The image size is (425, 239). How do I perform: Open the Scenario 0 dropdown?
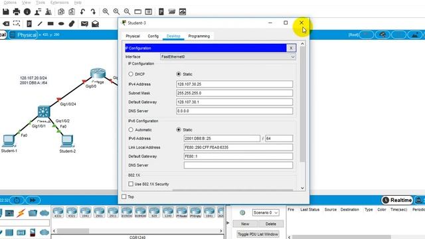[266, 212]
